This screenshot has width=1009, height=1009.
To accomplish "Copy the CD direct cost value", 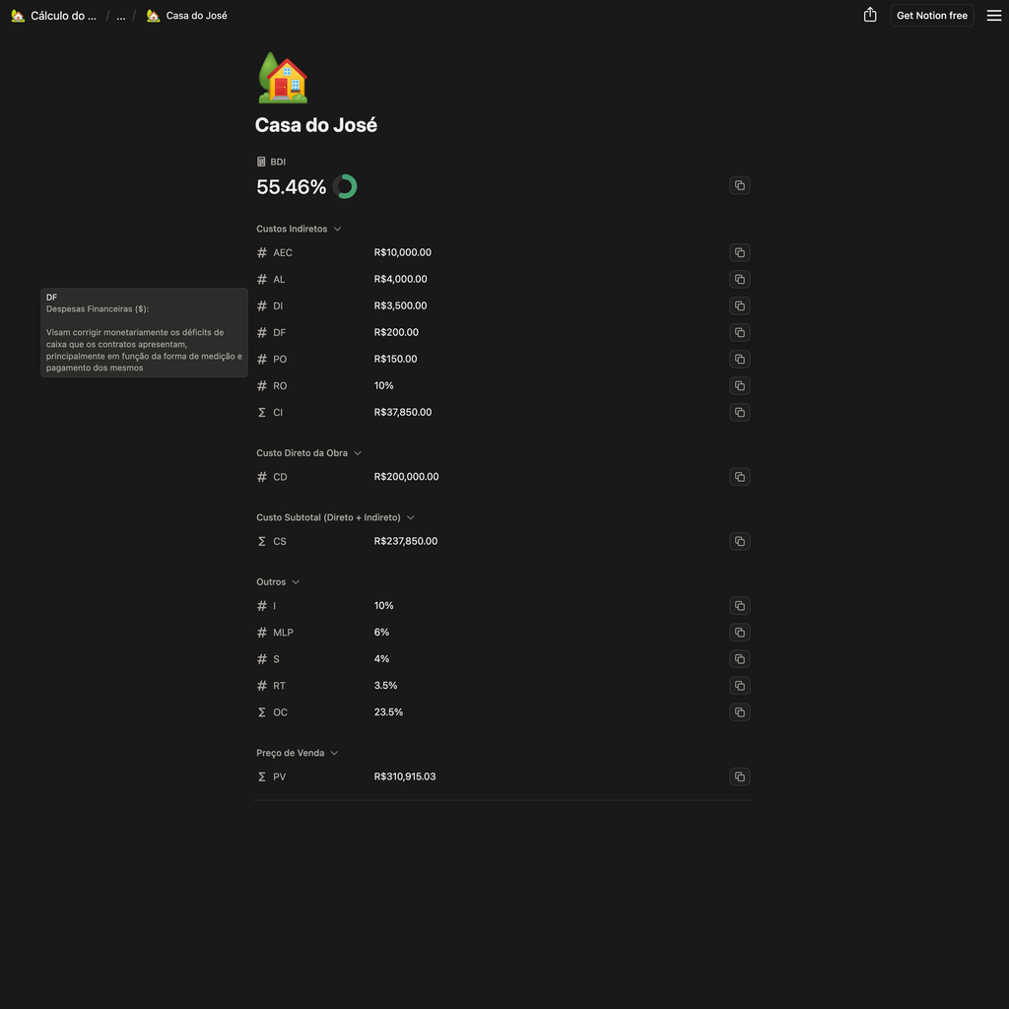I will coord(739,477).
